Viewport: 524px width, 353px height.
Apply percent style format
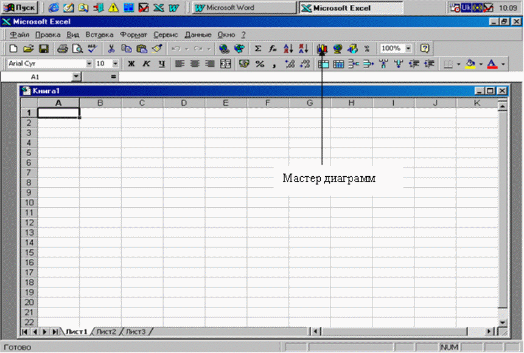coord(260,64)
